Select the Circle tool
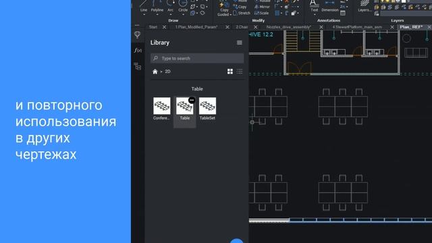This screenshot has width=432, height=243. click(183, 6)
